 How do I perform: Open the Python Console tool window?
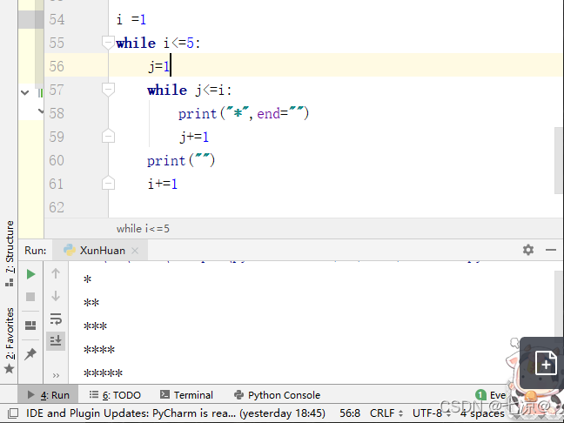277,395
